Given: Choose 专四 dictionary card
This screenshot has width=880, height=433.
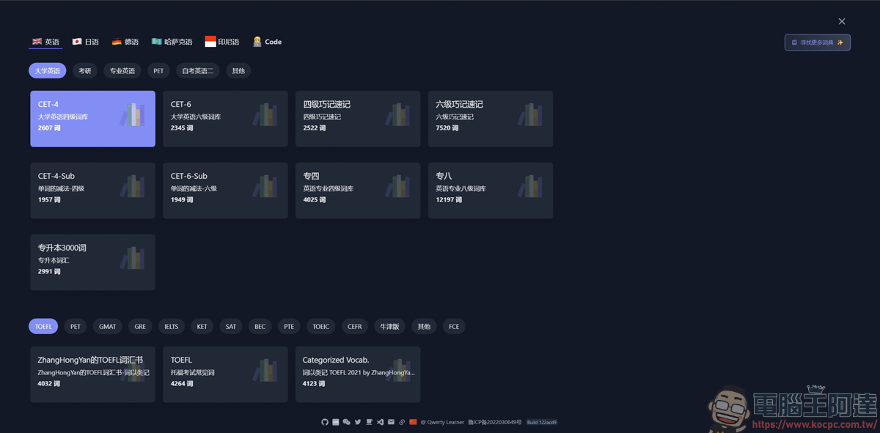Looking at the screenshot, I should click(358, 190).
